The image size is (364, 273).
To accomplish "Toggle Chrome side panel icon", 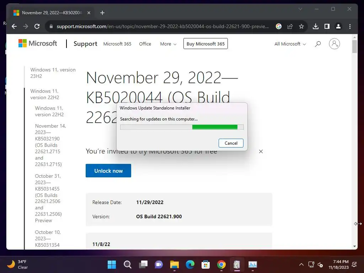I will point(327,26).
